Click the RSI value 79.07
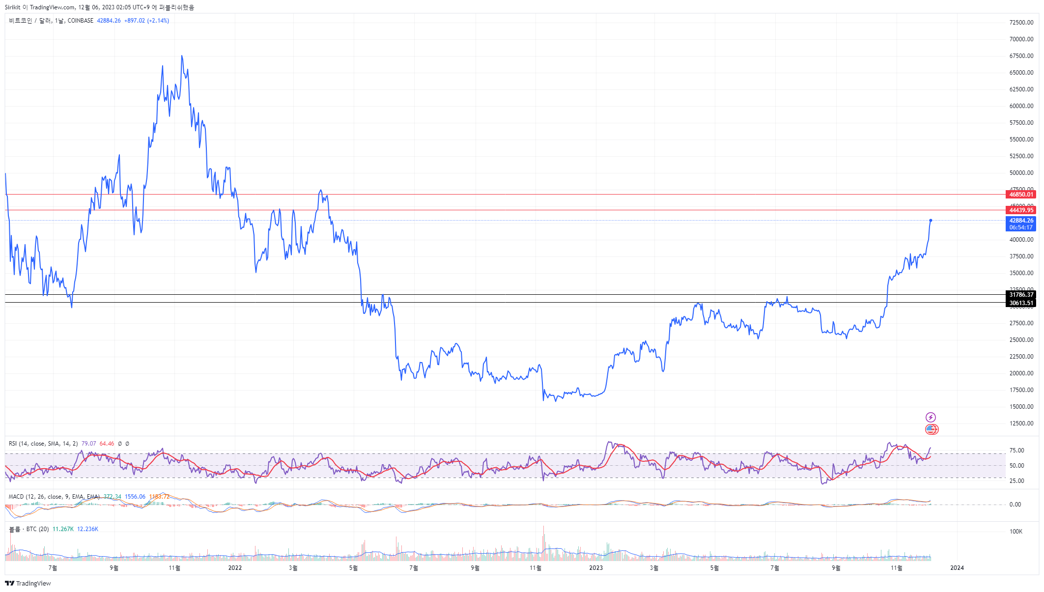Image resolution: width=1044 pixels, height=592 pixels. point(88,444)
